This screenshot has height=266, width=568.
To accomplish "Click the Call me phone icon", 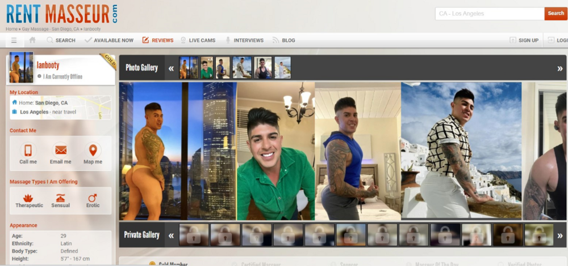I will 28,151.
